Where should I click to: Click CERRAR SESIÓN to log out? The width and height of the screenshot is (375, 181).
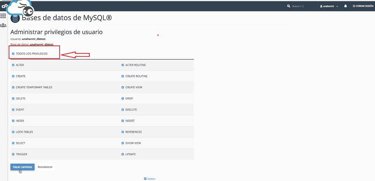[363, 6]
